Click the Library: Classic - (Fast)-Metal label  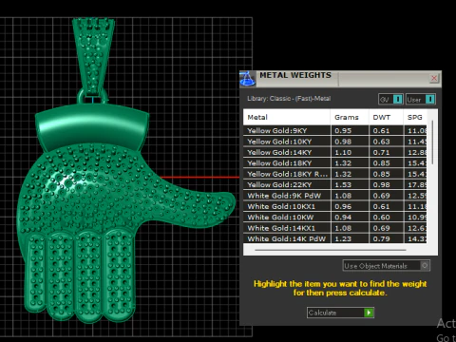[289, 99]
